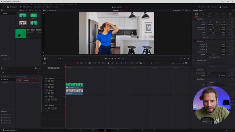Viewport: 235px width, 132px height.
Task: Open the Metadata panel
Action: pyautogui.click(x=212, y=7)
